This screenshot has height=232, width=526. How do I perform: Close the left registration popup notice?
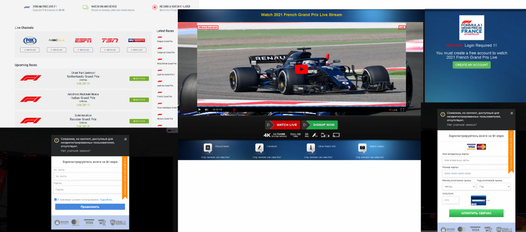pos(126,139)
